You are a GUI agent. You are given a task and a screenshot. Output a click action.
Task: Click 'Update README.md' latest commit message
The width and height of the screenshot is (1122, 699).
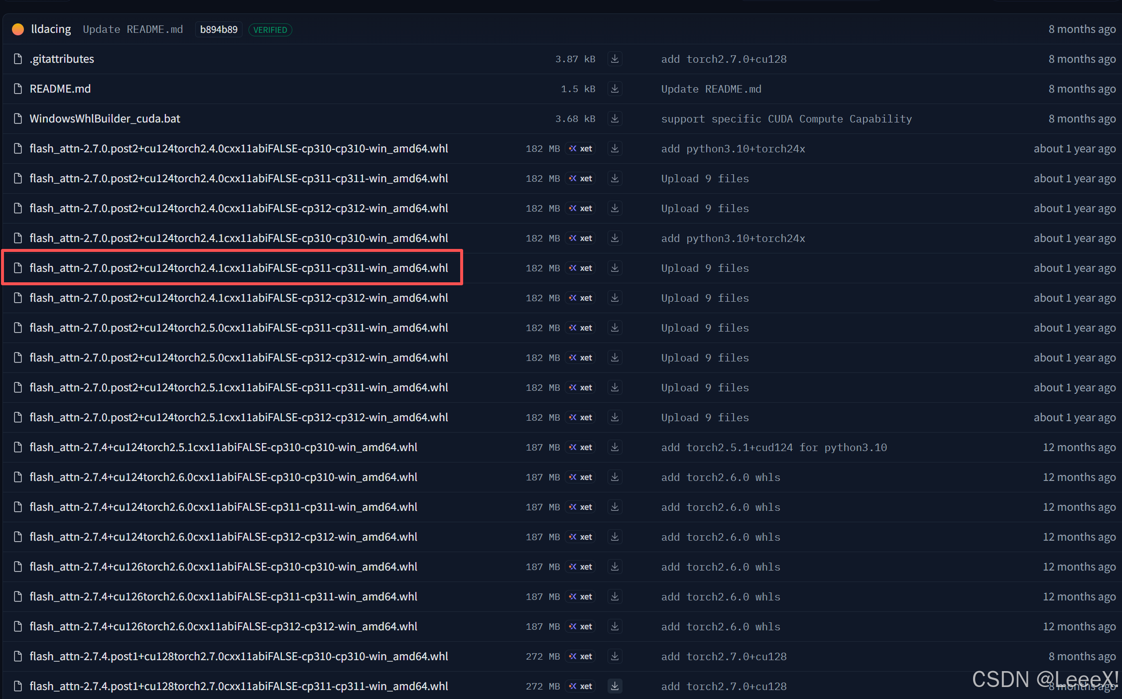pos(132,29)
